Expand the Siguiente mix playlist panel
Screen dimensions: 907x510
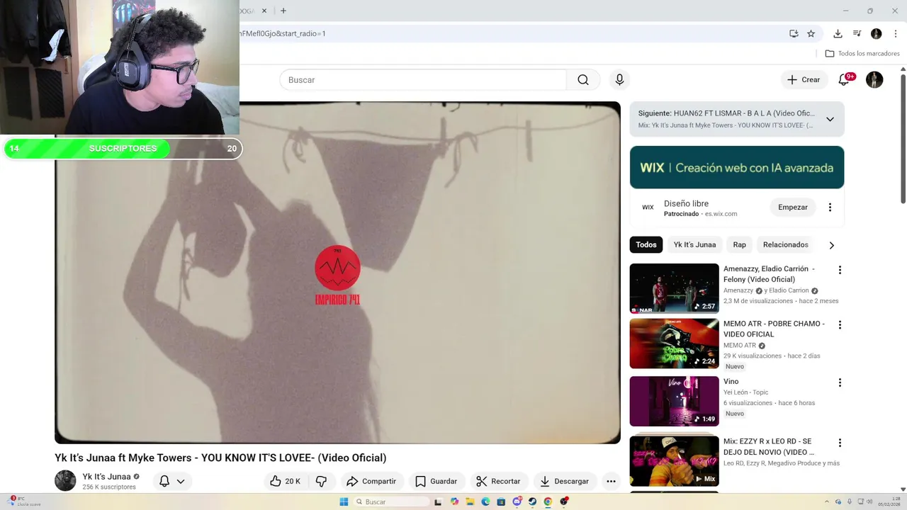pyautogui.click(x=830, y=119)
